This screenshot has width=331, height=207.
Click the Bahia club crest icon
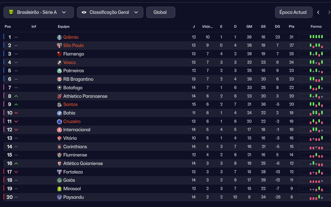pos(59,113)
